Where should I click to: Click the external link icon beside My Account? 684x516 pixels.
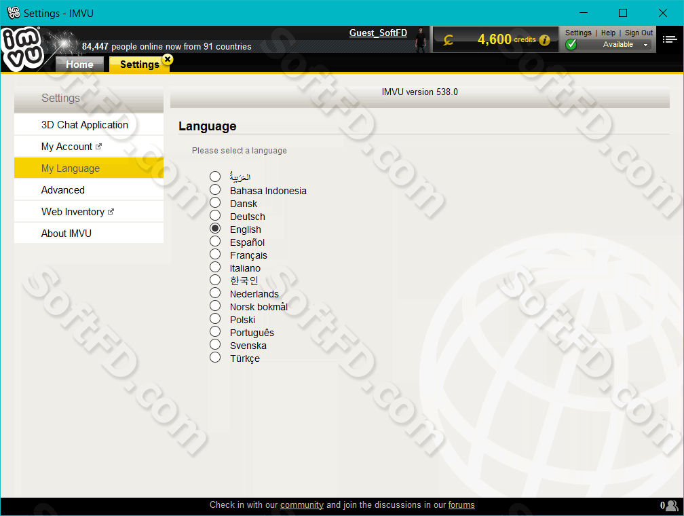point(98,147)
